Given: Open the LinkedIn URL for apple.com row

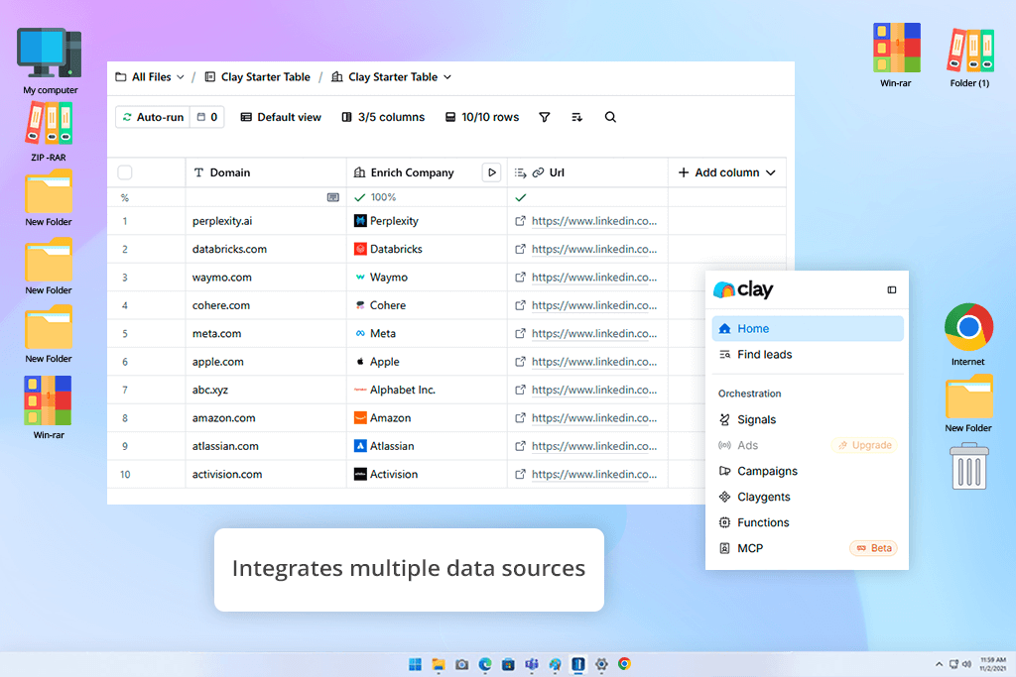Looking at the screenshot, I should (594, 362).
